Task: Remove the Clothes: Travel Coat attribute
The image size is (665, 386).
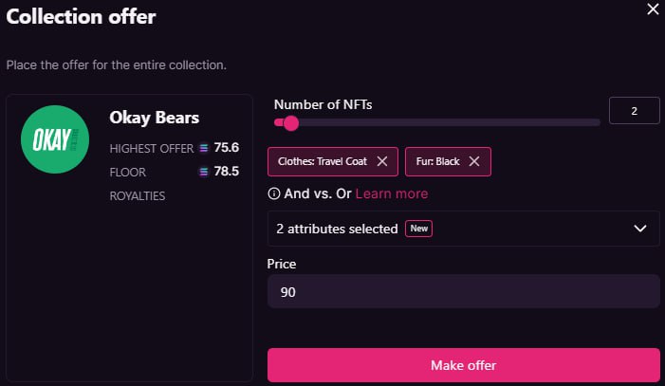Action: pos(381,161)
